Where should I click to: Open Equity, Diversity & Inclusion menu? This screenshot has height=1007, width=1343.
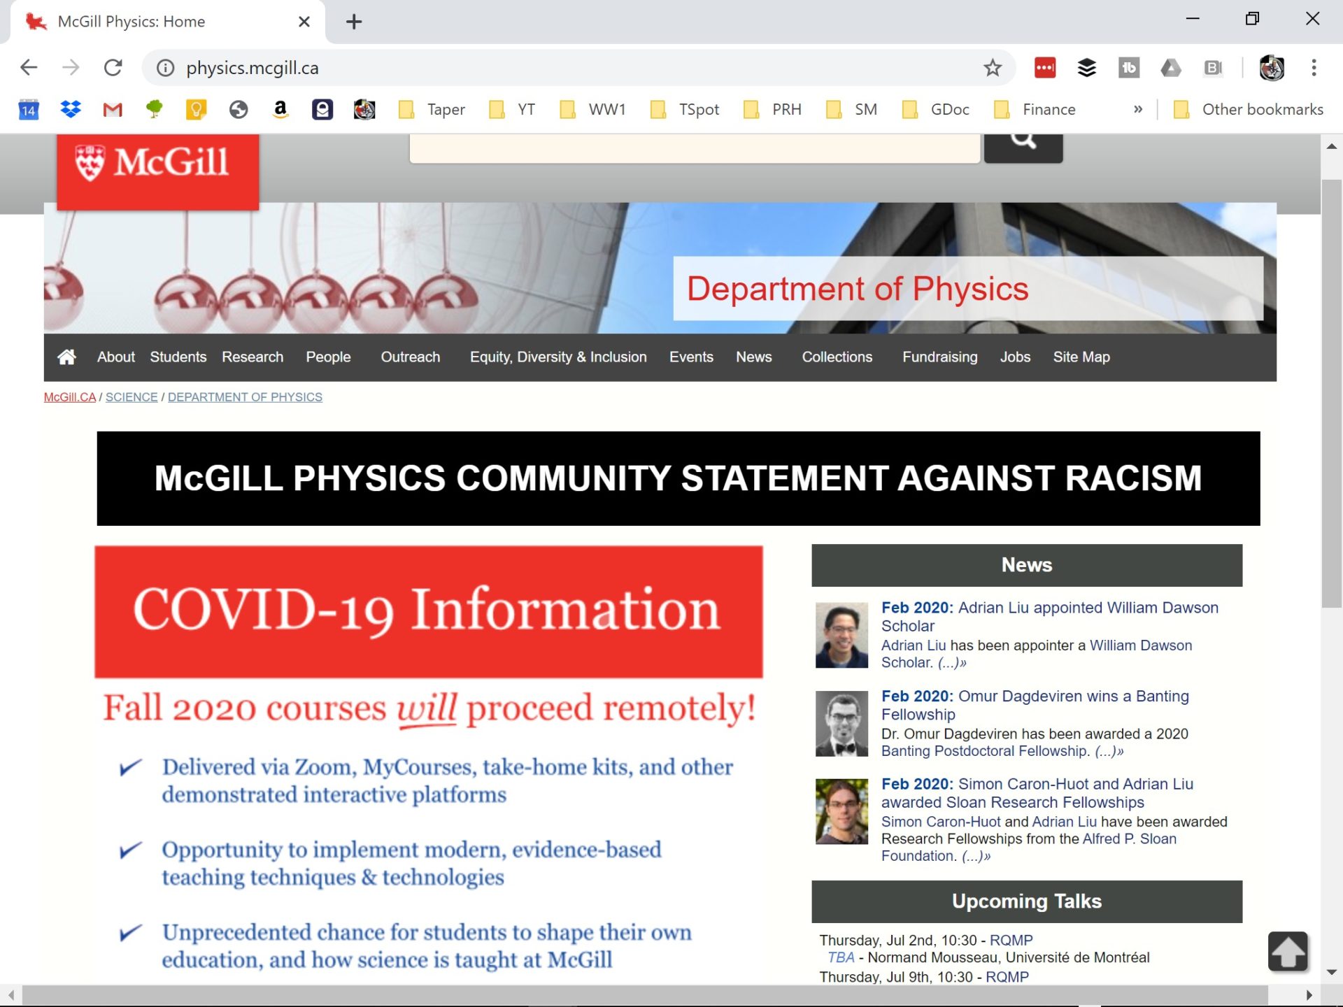[x=558, y=357]
